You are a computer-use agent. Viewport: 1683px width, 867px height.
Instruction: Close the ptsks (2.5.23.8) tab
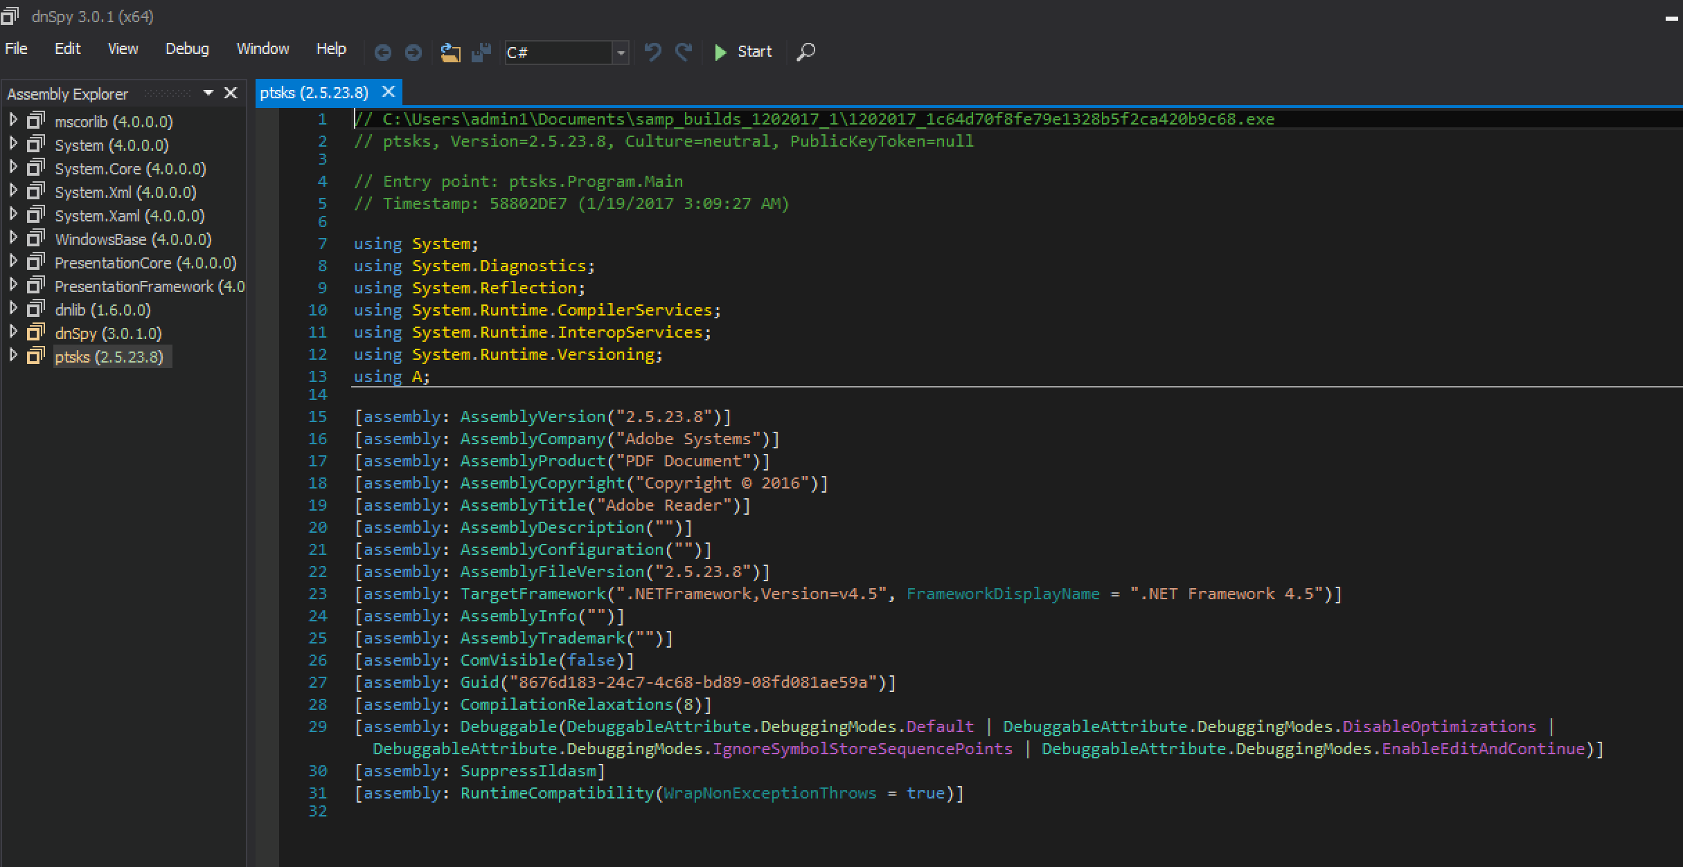(x=389, y=91)
